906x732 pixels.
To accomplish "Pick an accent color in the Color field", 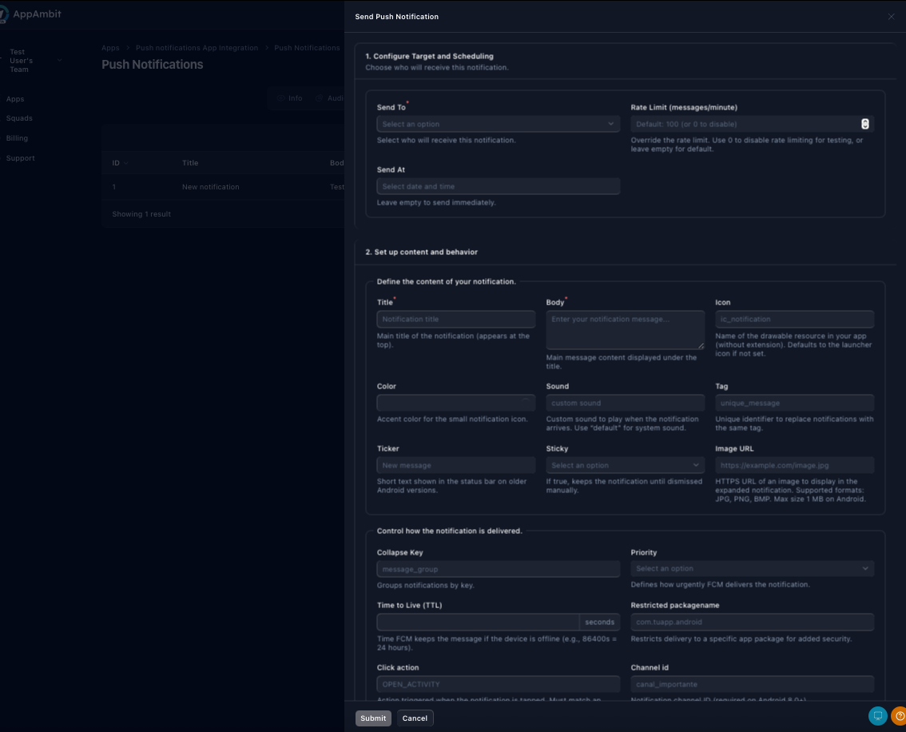I will 455,403.
